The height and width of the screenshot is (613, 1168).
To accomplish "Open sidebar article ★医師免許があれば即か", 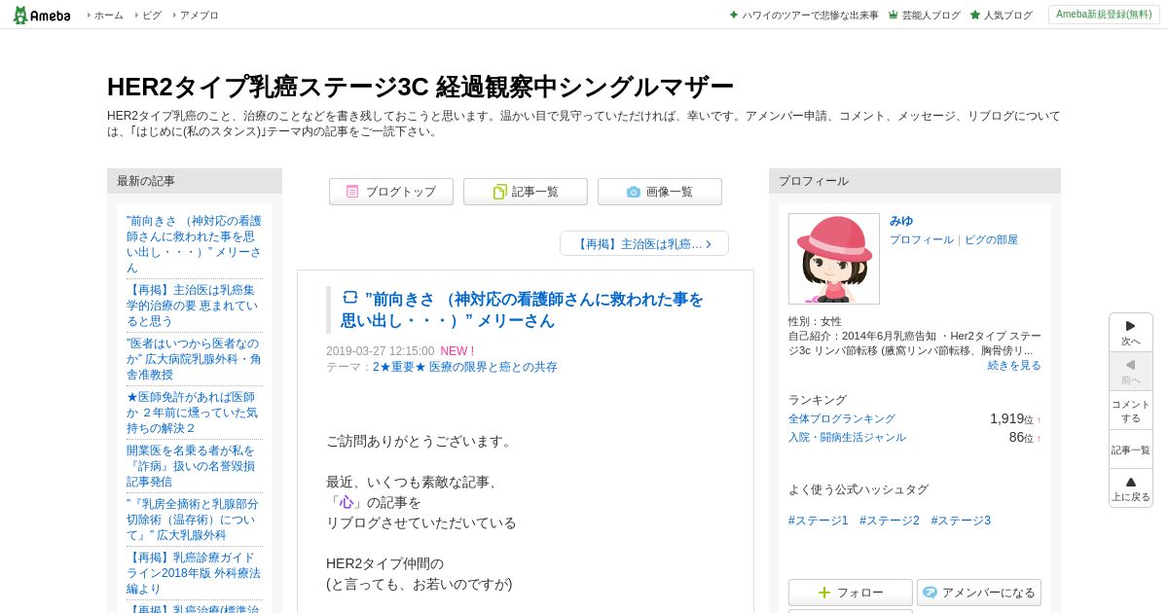I will point(194,413).
